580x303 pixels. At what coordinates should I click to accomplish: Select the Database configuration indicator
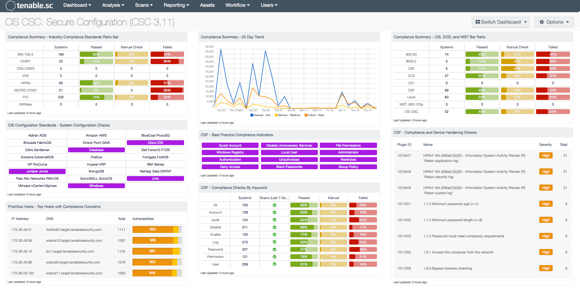97,150
